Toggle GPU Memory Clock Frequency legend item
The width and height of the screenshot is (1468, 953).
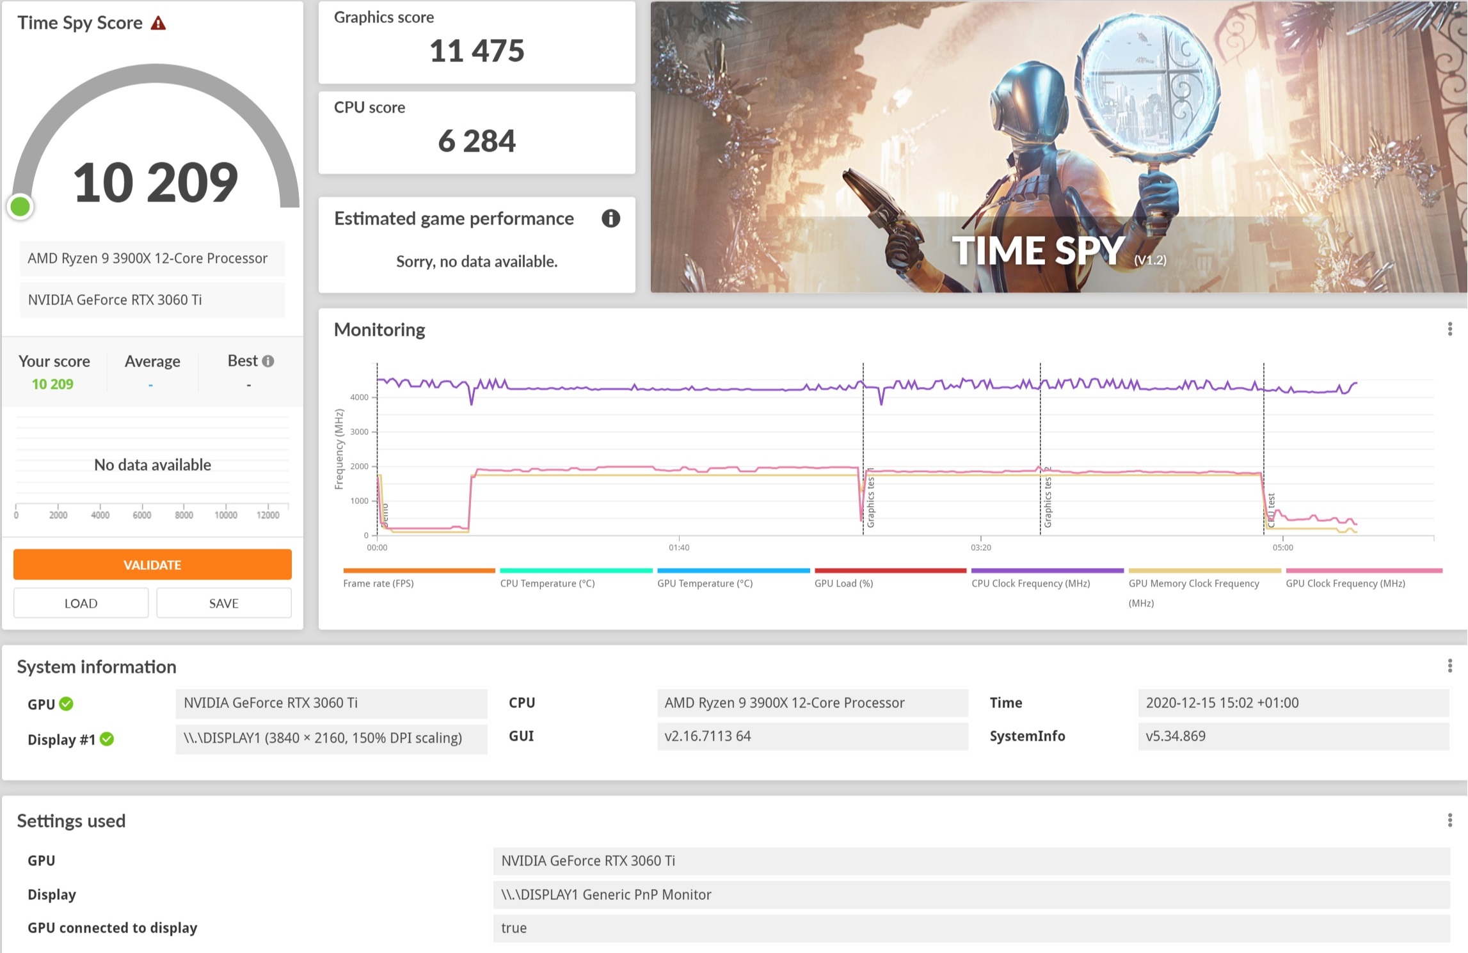pyautogui.click(x=1205, y=587)
